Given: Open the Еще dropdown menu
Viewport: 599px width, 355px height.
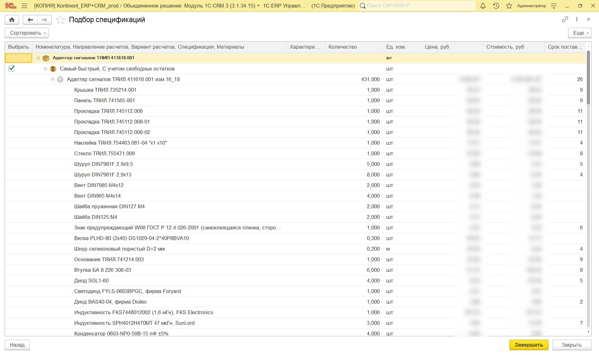Looking at the screenshot, I should (580, 33).
